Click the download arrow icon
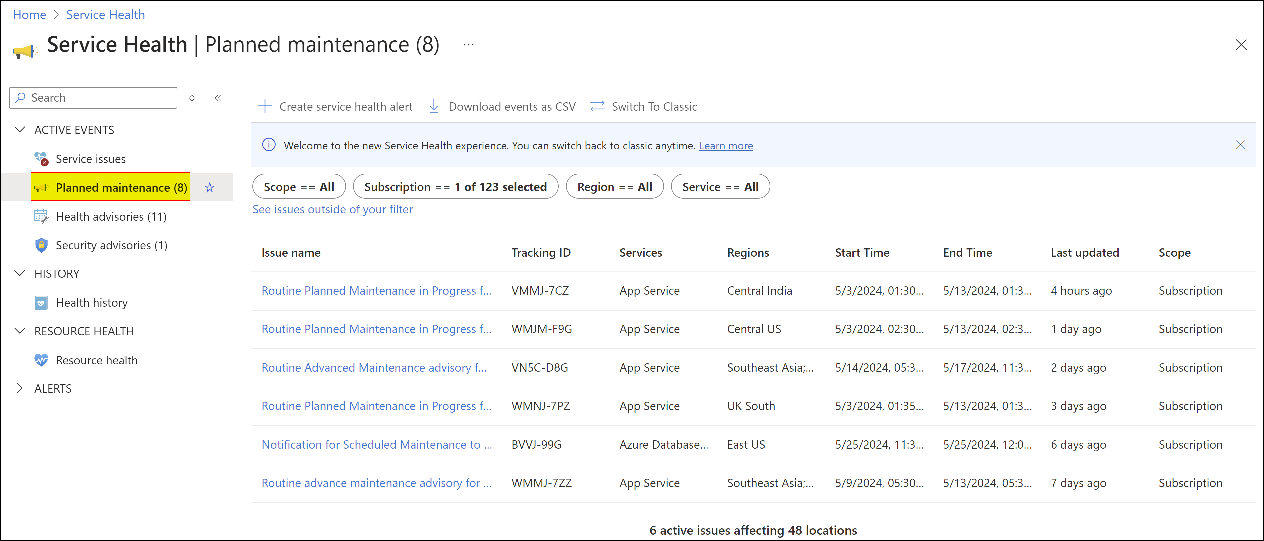The image size is (1264, 541). pos(434,107)
